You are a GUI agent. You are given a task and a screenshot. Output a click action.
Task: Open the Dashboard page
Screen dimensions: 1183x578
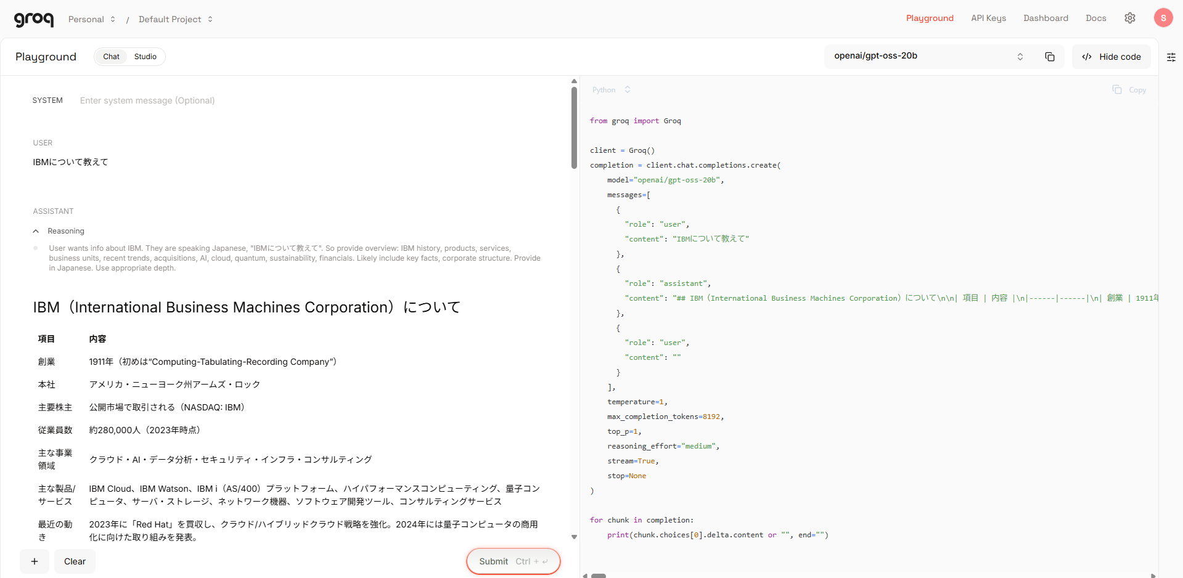[1046, 18]
